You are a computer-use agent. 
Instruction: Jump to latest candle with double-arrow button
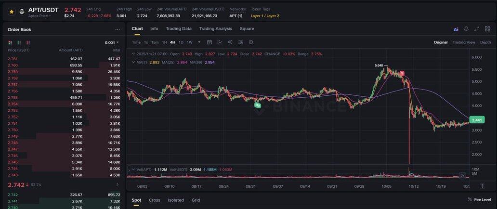(x=462, y=176)
